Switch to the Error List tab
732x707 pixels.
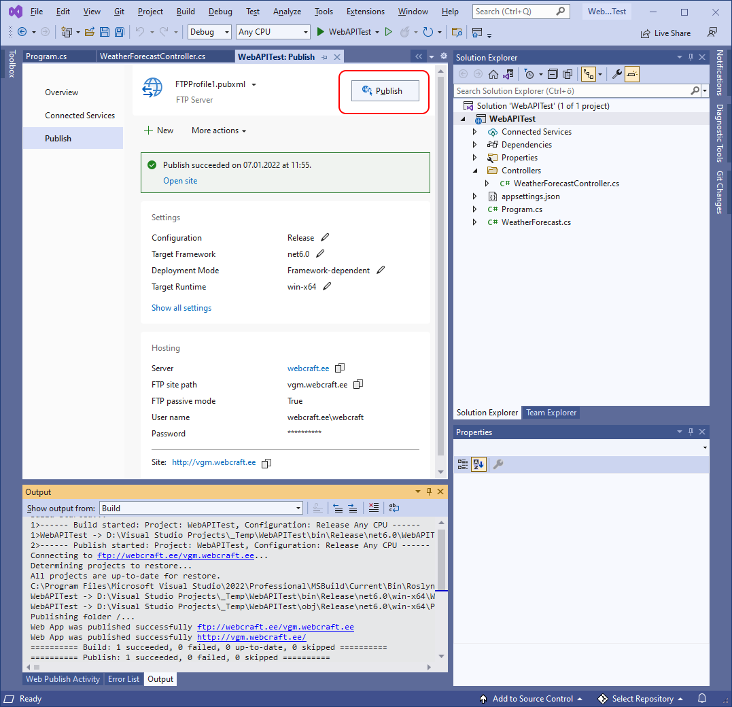coord(124,679)
